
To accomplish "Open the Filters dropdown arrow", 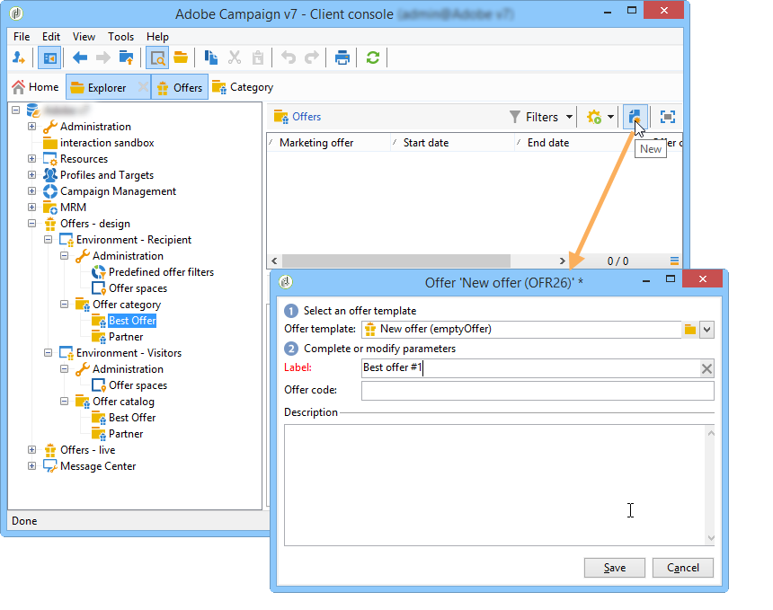I will [569, 117].
